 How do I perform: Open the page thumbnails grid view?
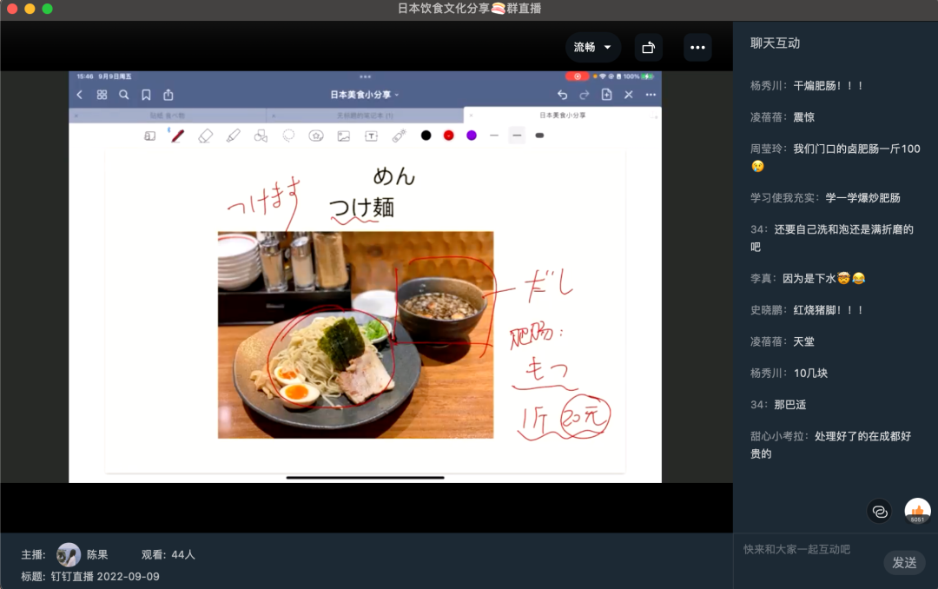[x=102, y=94]
